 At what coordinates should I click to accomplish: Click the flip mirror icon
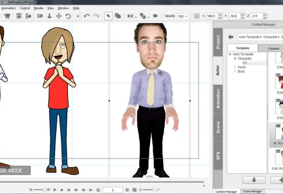tap(130, 16)
